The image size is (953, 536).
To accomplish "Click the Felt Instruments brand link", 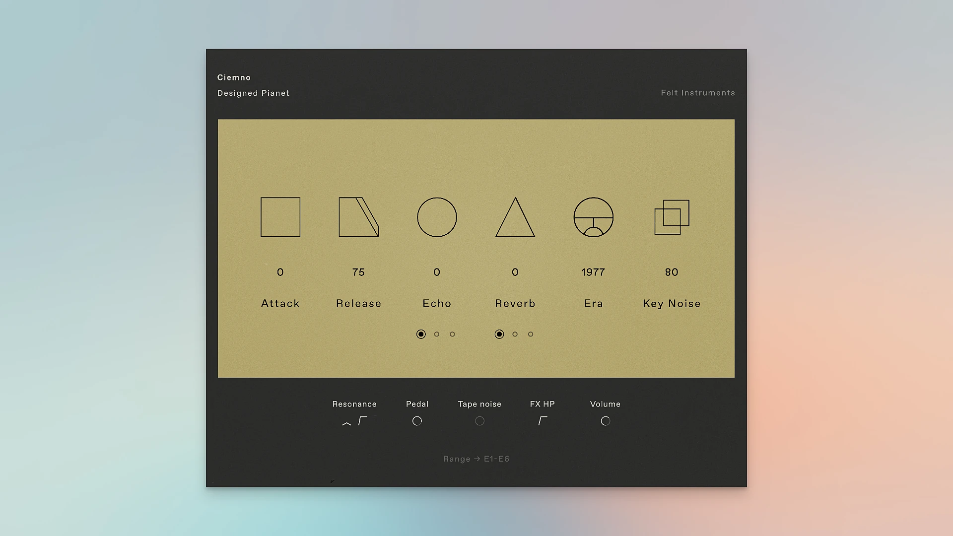I will [x=697, y=93].
